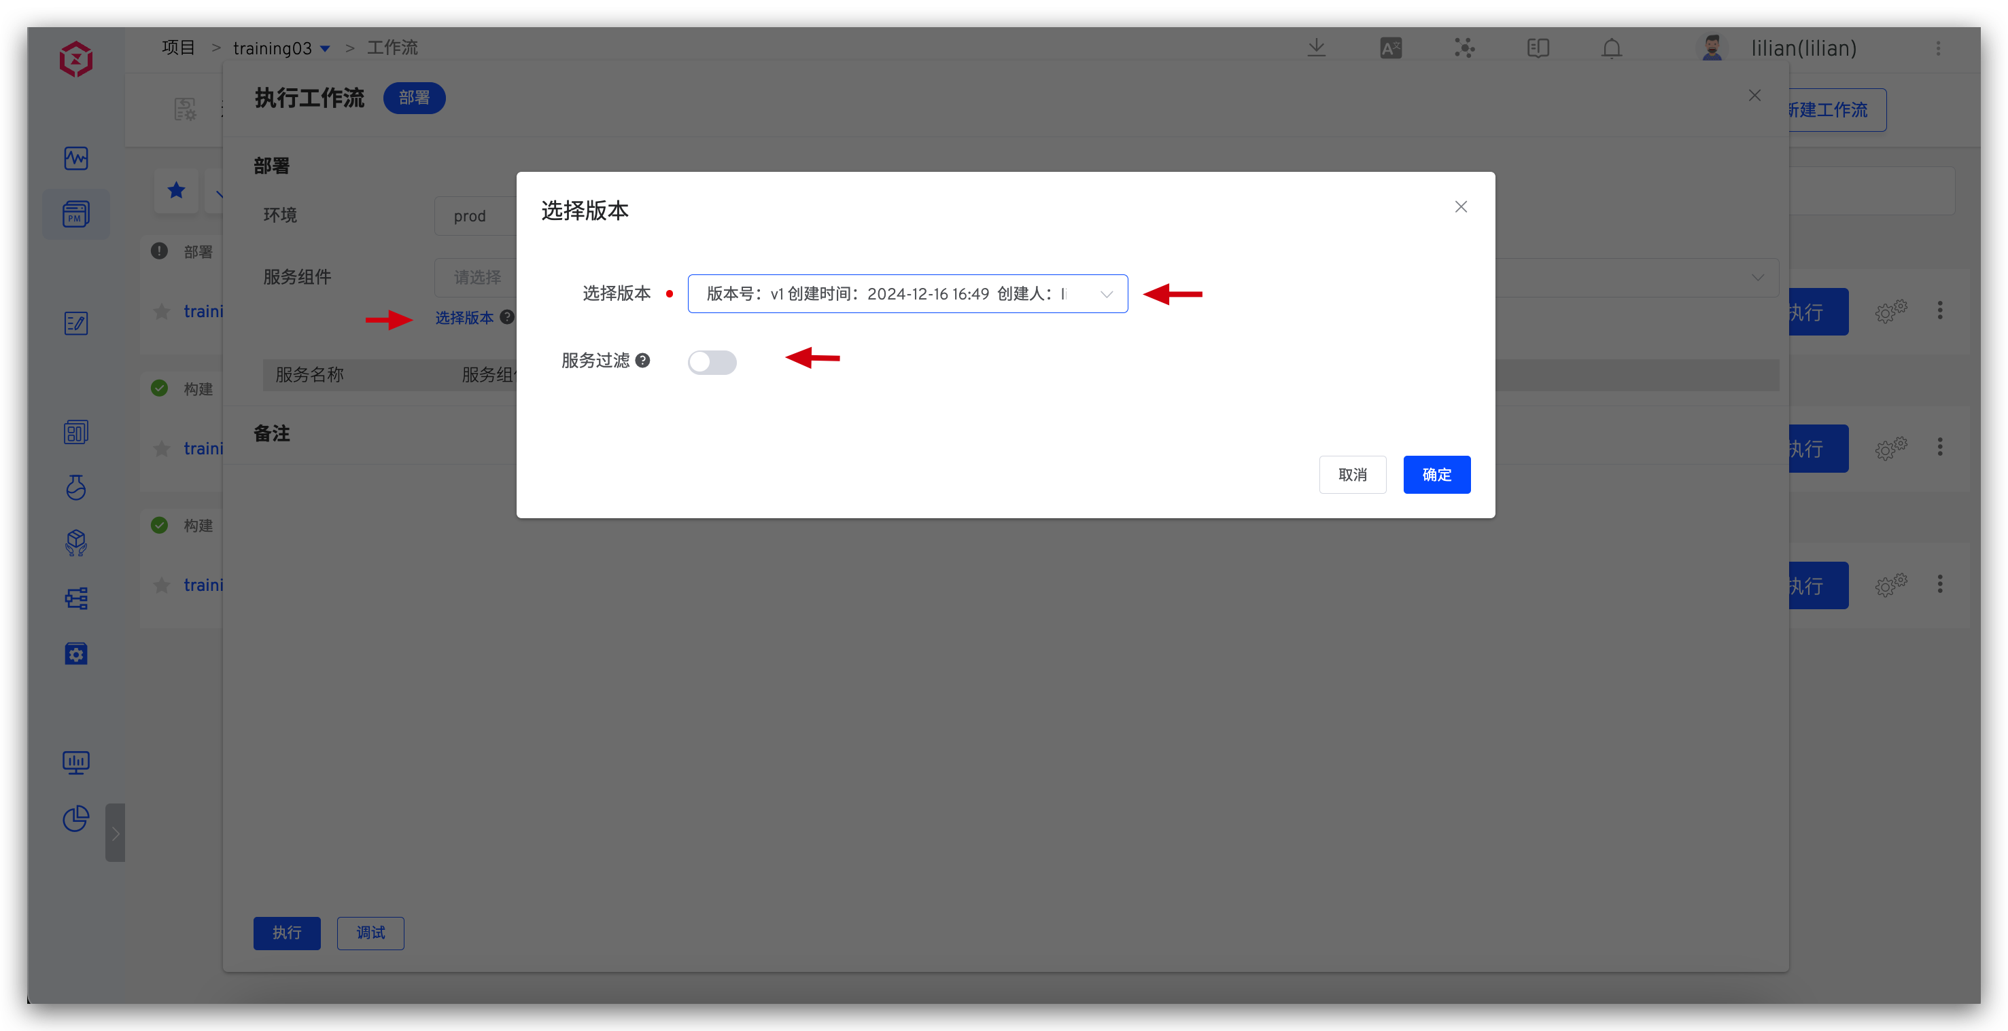Viewport: 2008px width, 1031px height.
Task: Open first workflow's three-dot menu
Action: [1939, 310]
